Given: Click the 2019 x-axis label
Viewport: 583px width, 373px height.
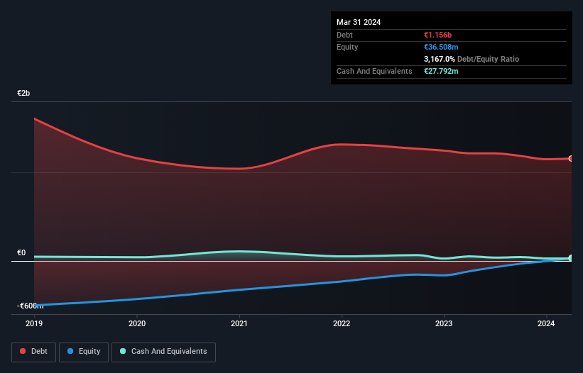Looking at the screenshot, I should (x=34, y=323).
